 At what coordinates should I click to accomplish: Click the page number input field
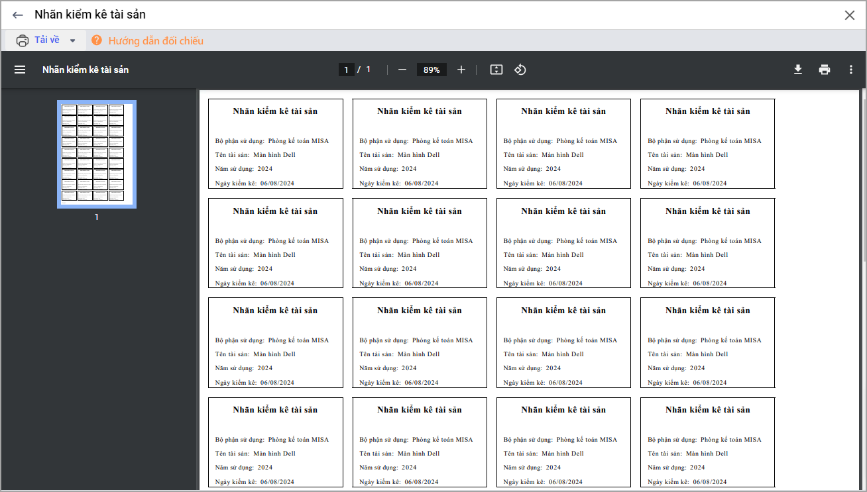point(346,70)
